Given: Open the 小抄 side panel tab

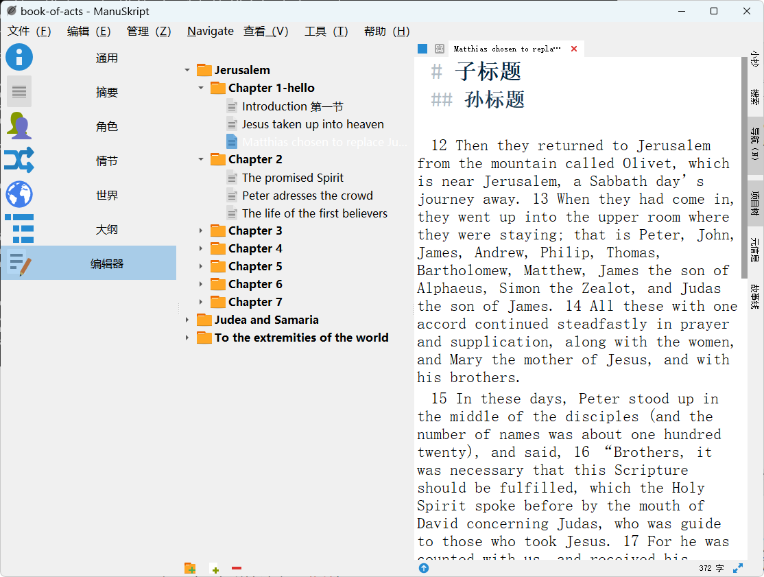Looking at the screenshot, I should (x=755, y=59).
